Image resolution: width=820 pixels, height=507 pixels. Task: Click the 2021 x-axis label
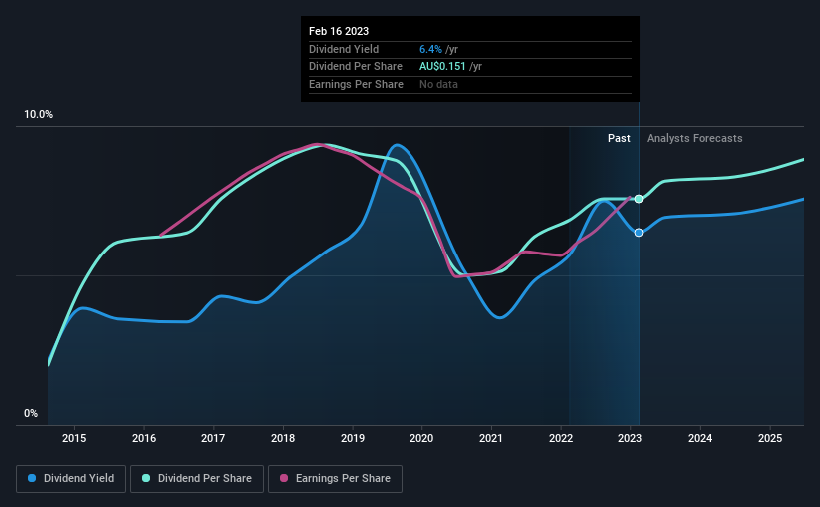click(x=491, y=438)
